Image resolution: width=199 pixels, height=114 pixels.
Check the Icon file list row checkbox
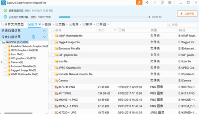click(x=53, y=61)
